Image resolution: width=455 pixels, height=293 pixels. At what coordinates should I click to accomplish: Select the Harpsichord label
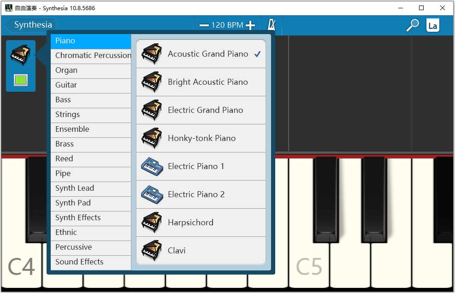(191, 223)
